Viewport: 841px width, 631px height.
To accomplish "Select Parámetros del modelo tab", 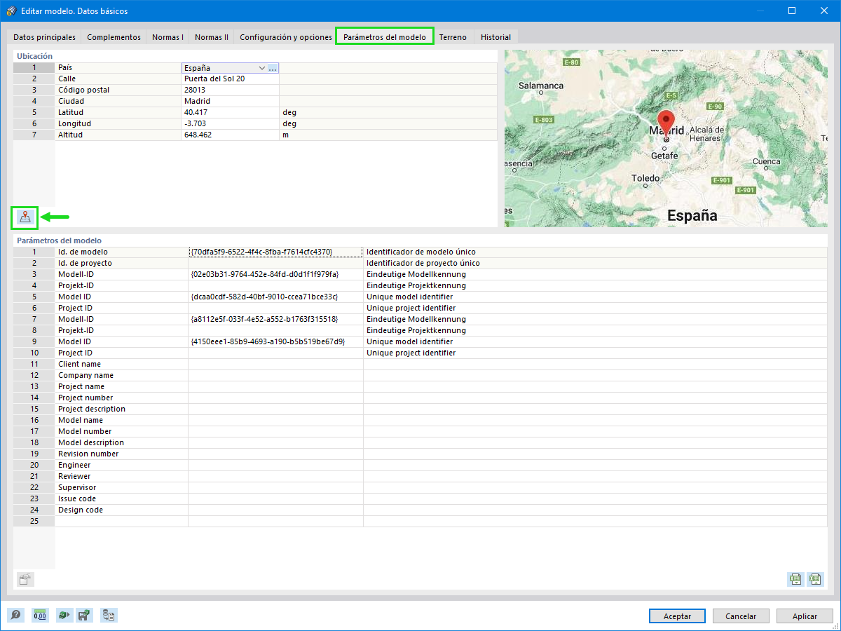I will 385,37.
